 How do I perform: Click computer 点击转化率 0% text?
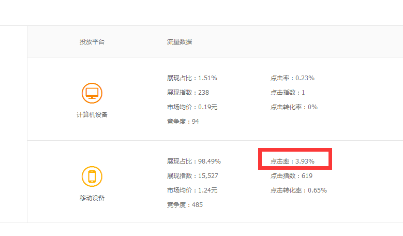(x=294, y=107)
